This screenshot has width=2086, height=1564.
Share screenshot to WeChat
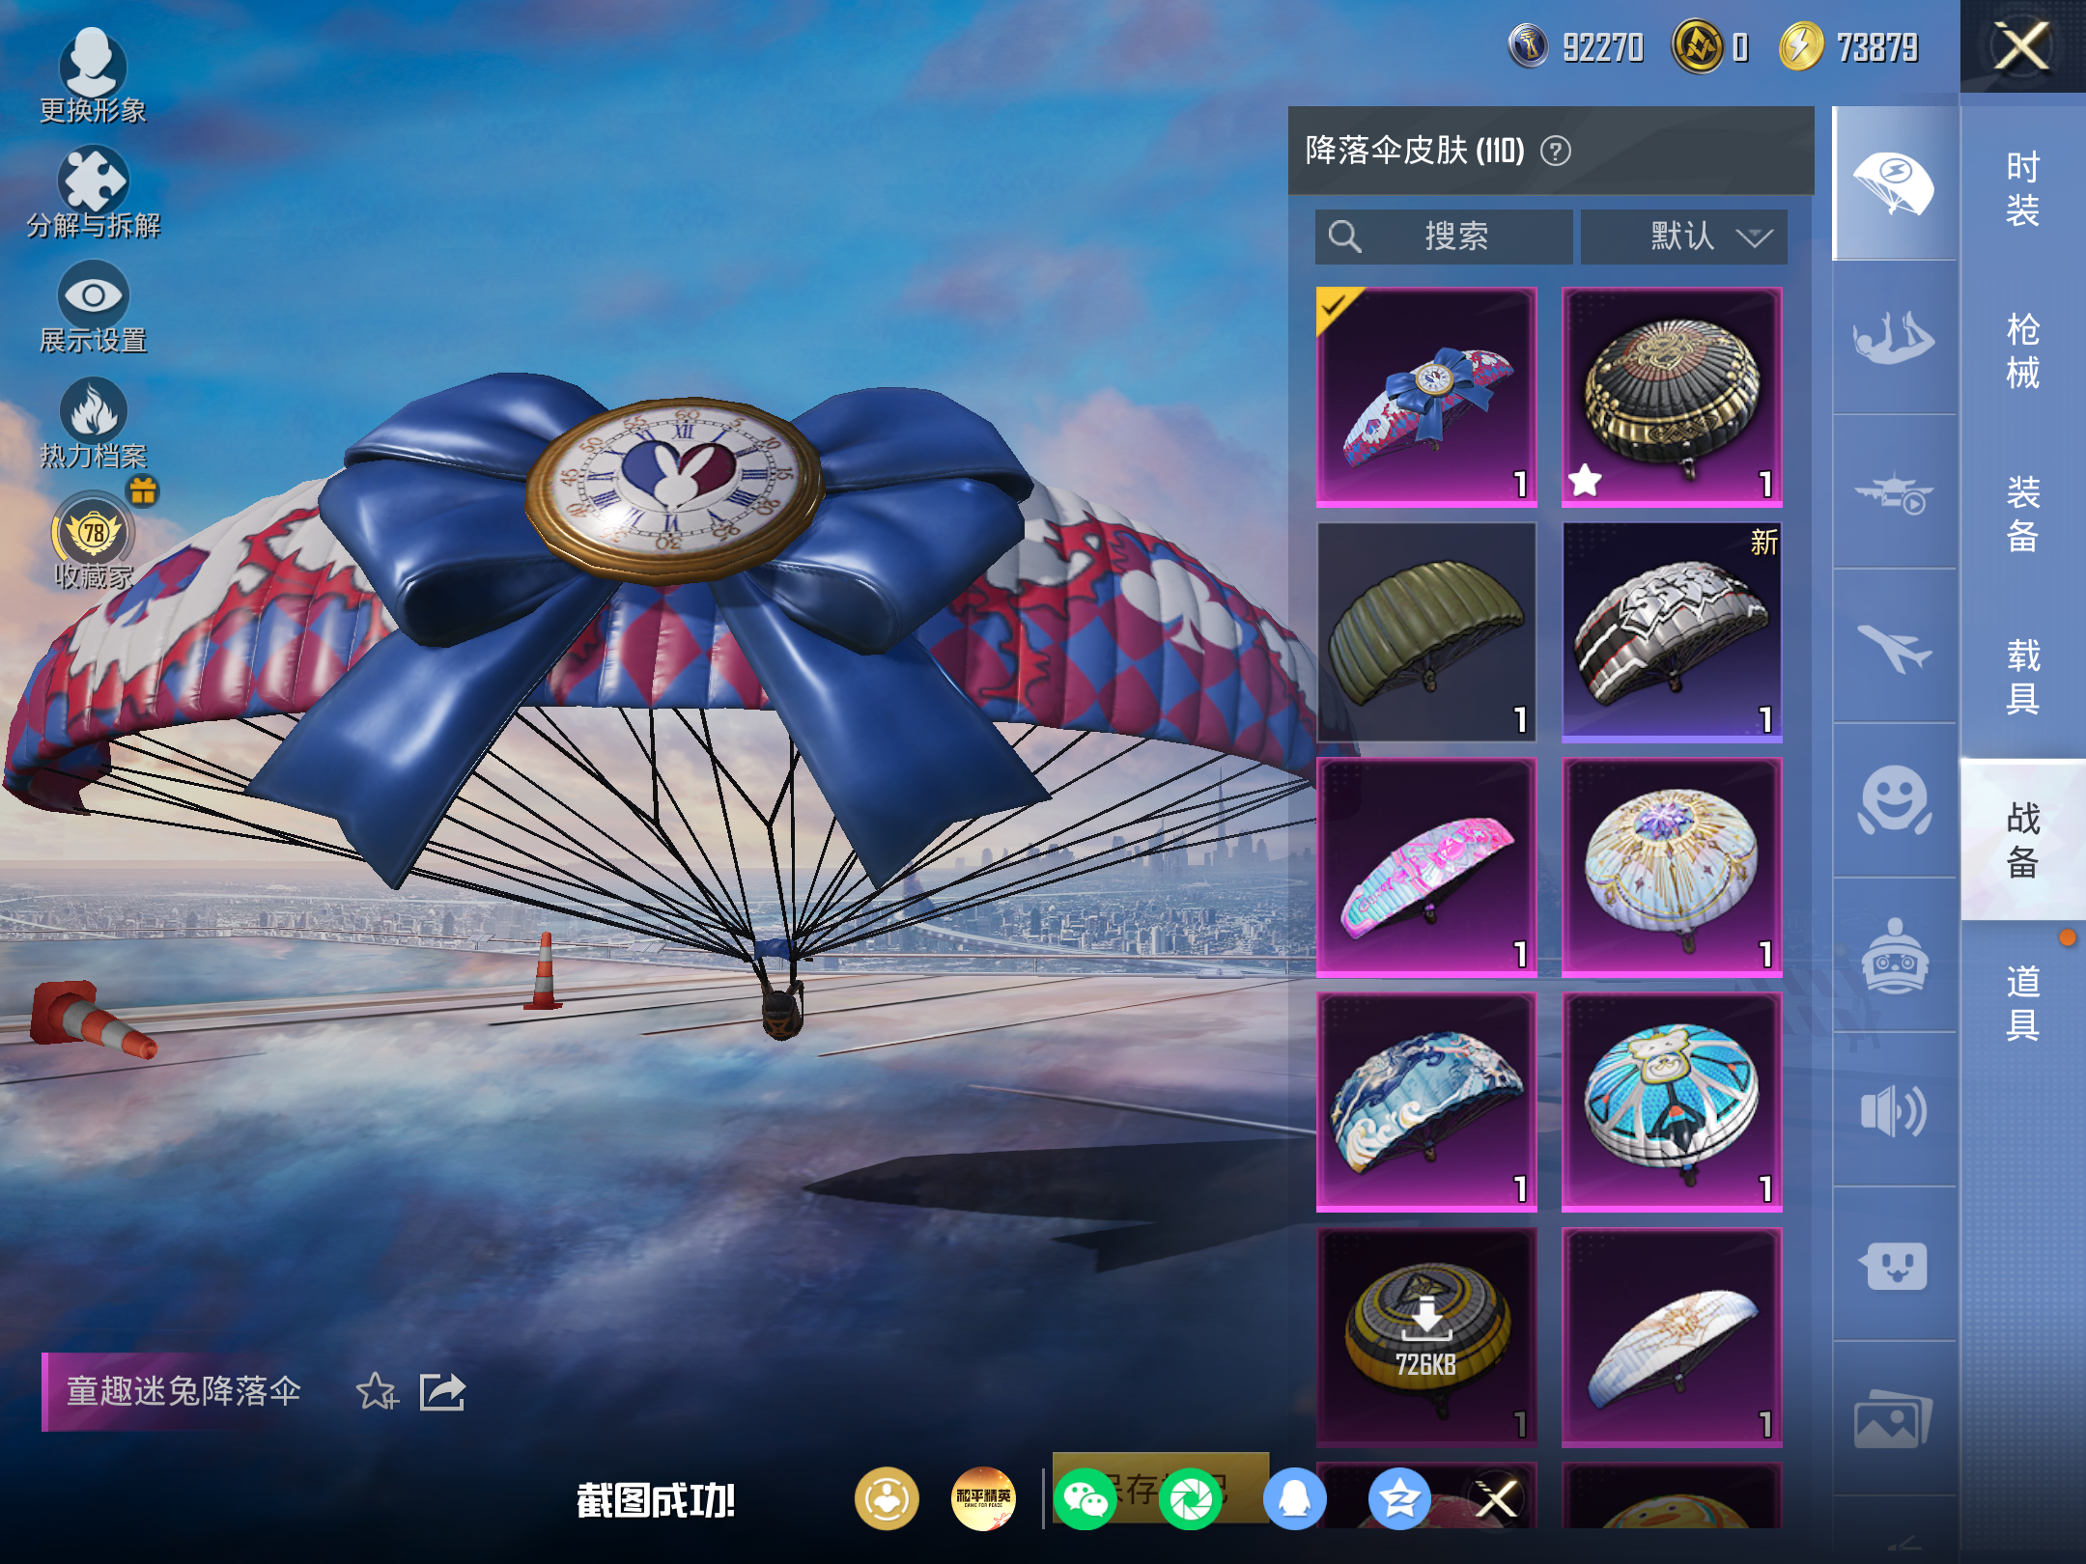1085,1499
